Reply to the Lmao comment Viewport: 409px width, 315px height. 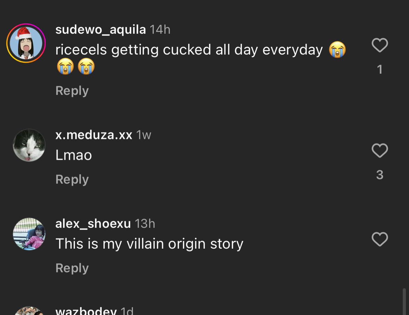click(x=72, y=180)
